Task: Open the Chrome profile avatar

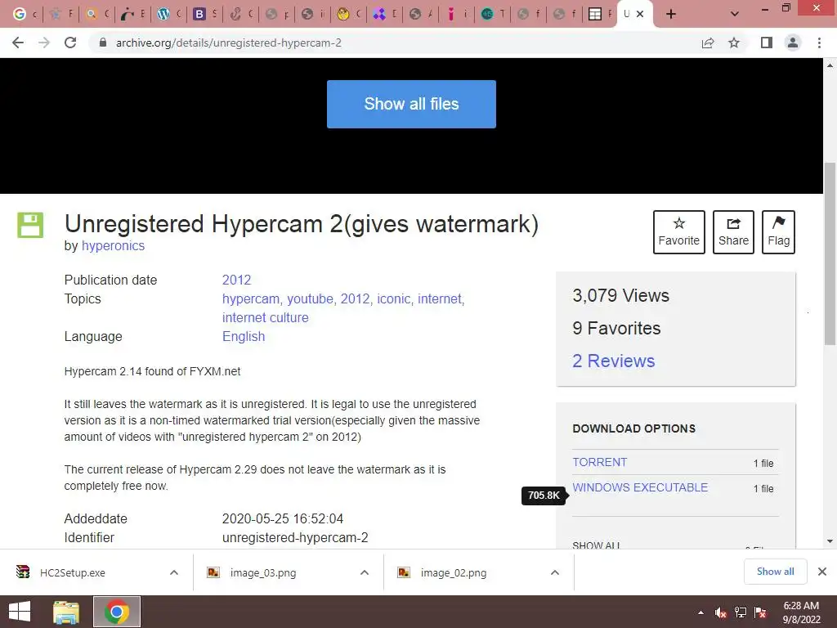Action: pos(793,43)
